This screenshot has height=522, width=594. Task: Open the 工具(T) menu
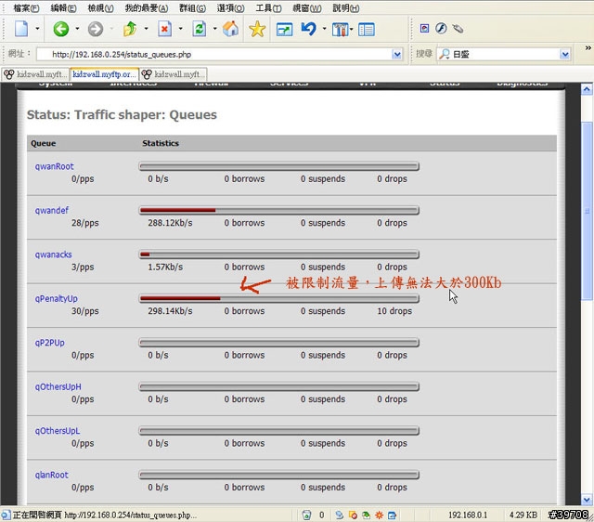(x=268, y=8)
